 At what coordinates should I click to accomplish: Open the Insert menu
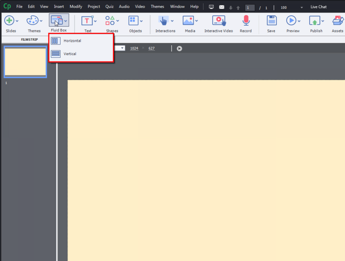click(x=59, y=7)
